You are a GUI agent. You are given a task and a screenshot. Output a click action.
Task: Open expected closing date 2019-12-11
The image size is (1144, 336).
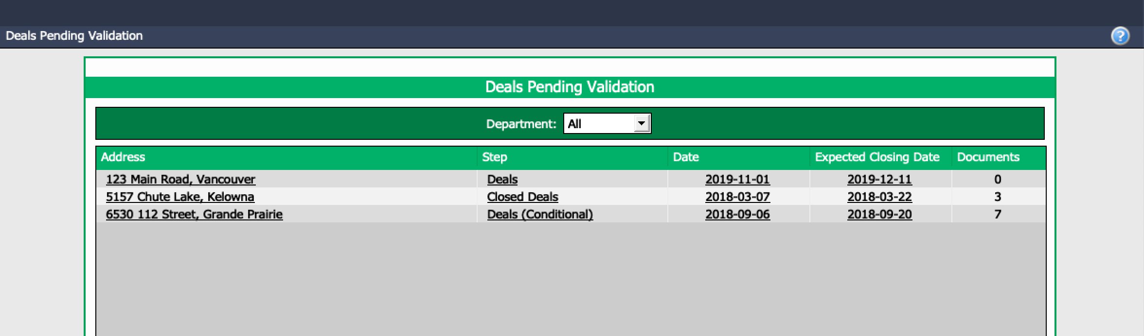pos(879,179)
